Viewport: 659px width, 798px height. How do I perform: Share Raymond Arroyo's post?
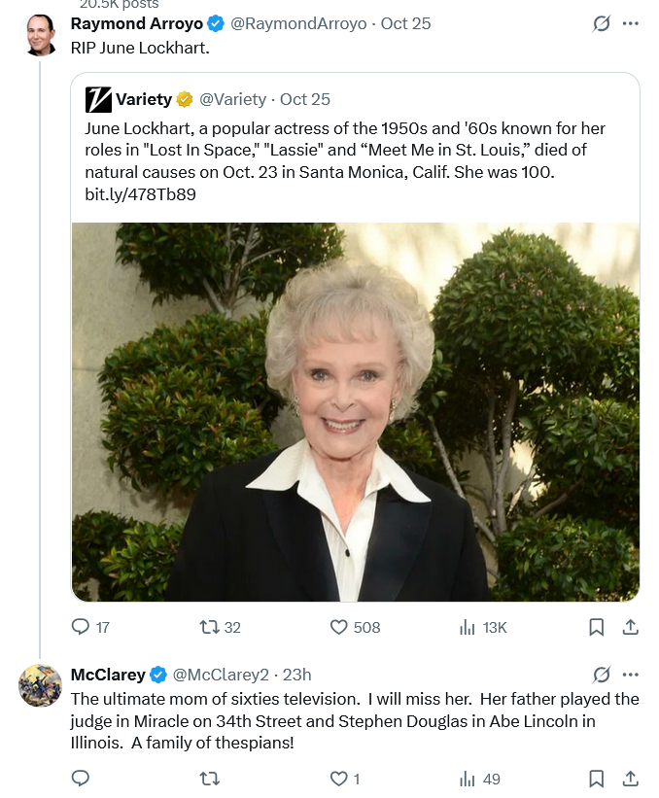click(x=630, y=627)
